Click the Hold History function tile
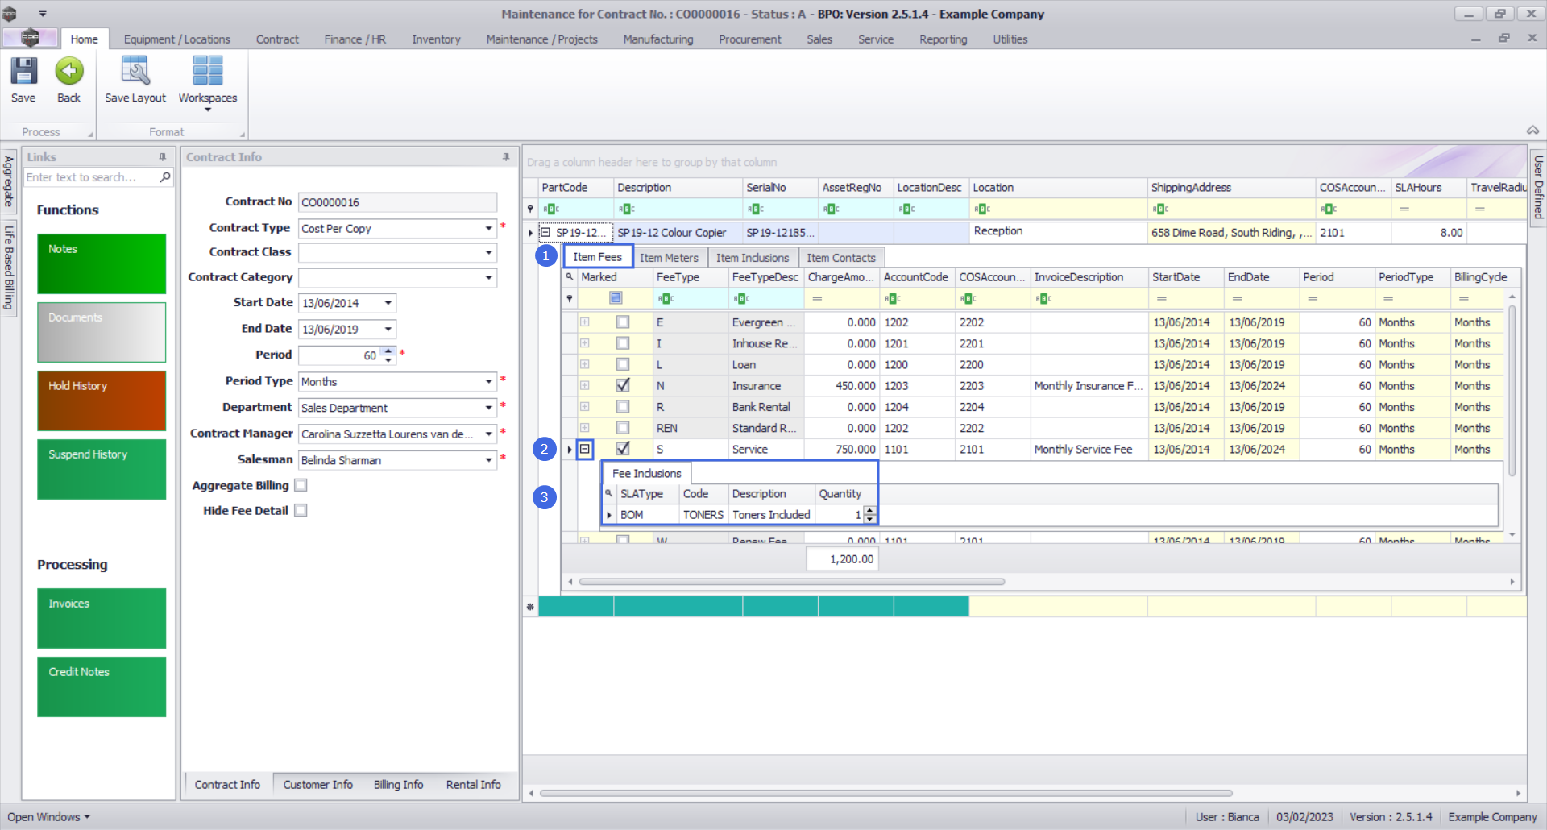Viewport: 1547px width, 830px height. tap(102, 400)
